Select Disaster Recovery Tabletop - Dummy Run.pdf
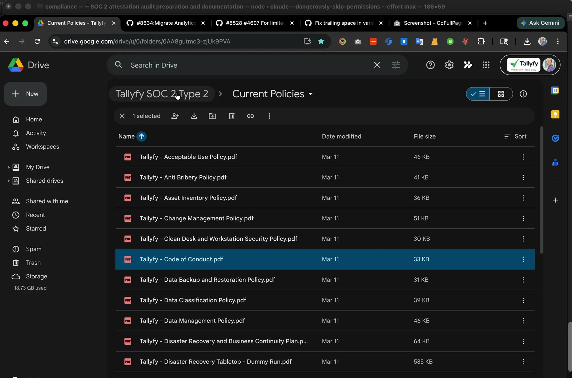The image size is (572, 378). coord(325,362)
